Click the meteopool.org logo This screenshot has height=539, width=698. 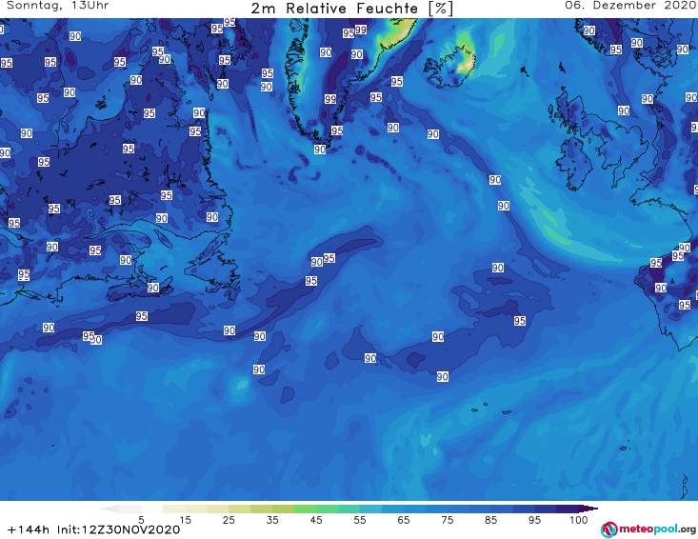pos(648,529)
